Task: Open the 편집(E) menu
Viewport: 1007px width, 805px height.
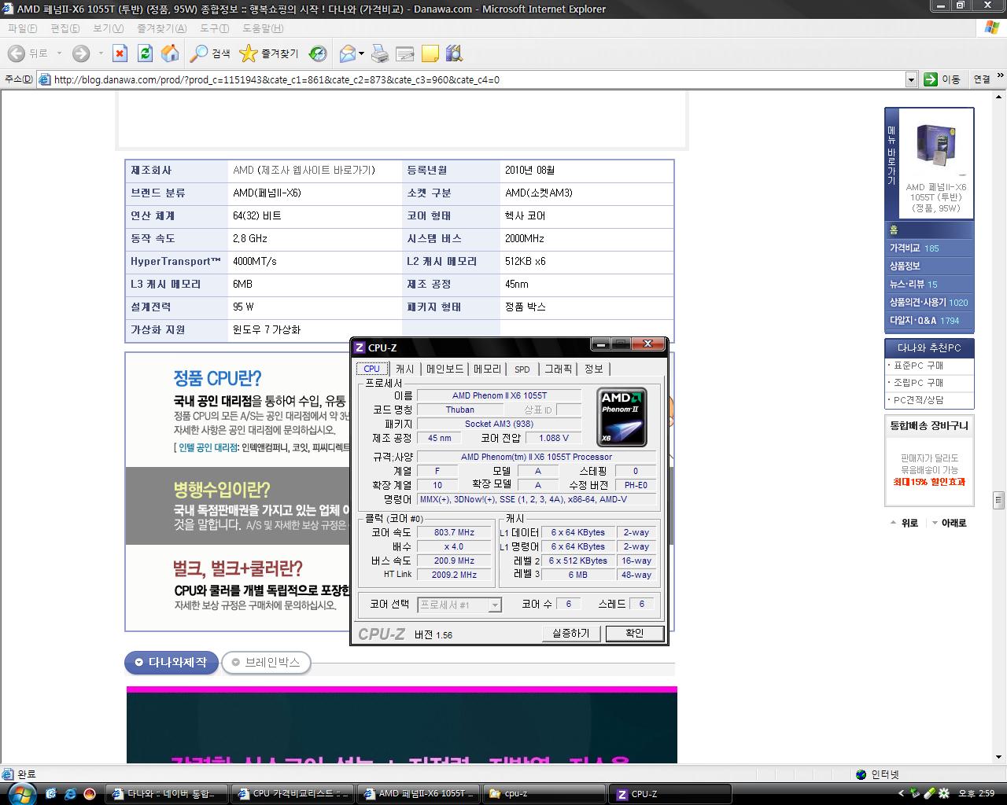Action: pos(65,28)
